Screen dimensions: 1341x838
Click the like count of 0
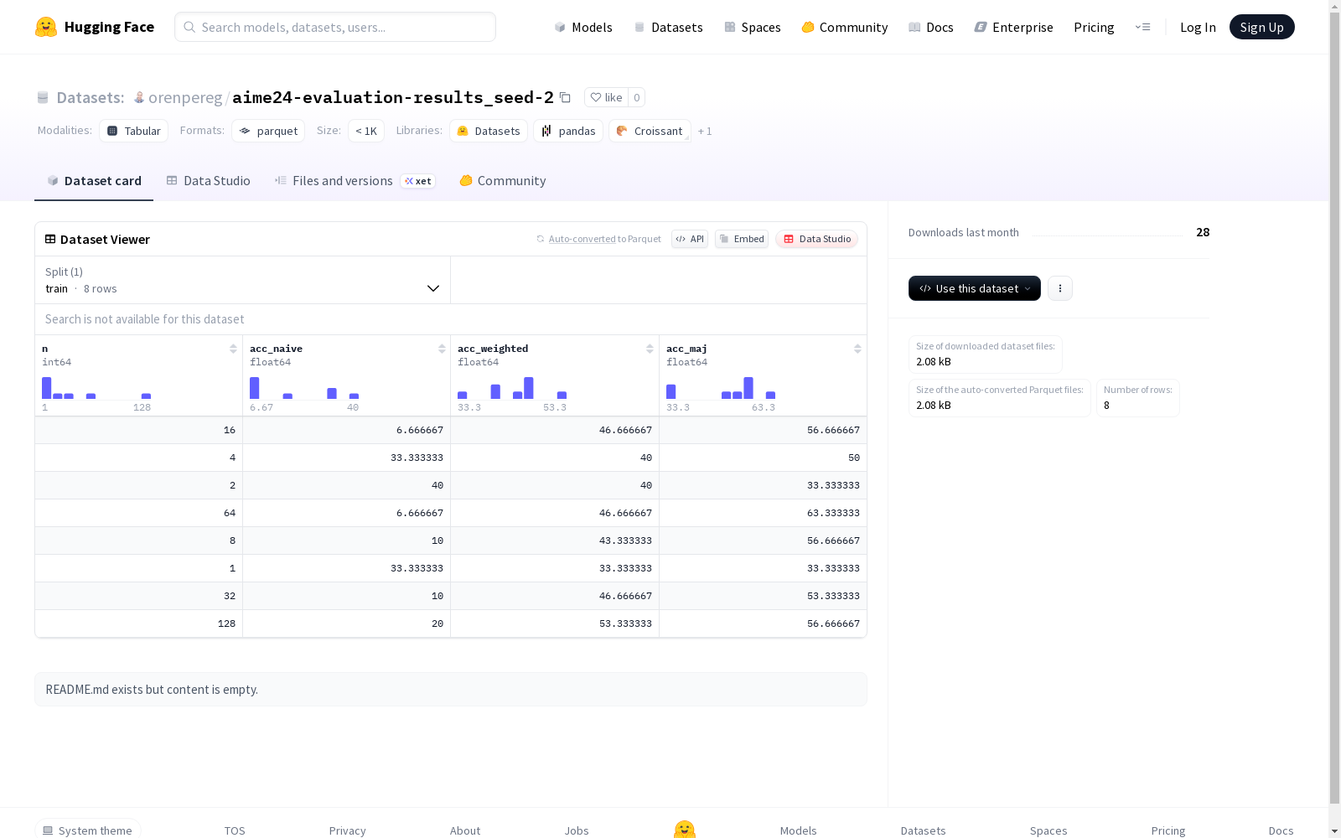tap(637, 97)
